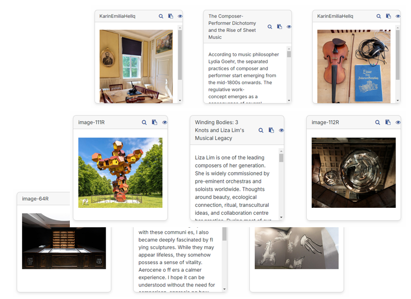Click the copy icon on image-112R card
411x299 pixels.
pyautogui.click(x=388, y=123)
